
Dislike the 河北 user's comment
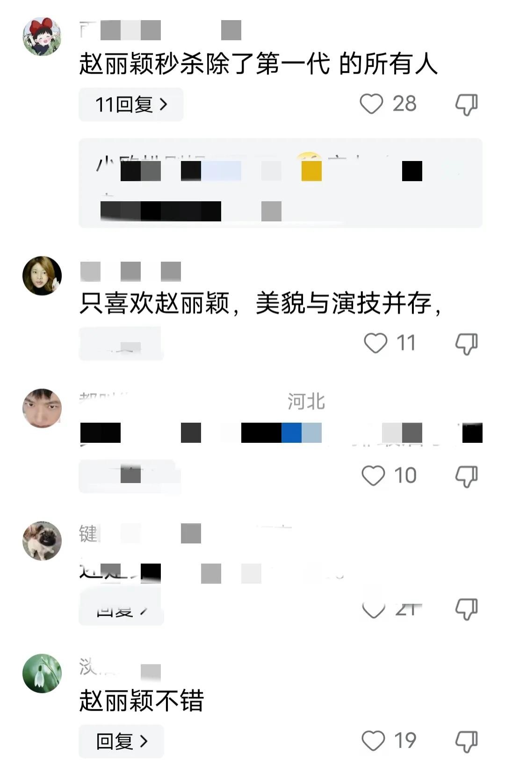tap(466, 477)
